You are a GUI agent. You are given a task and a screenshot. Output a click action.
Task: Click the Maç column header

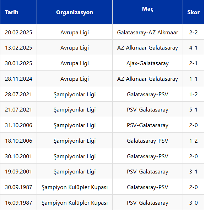147,12
